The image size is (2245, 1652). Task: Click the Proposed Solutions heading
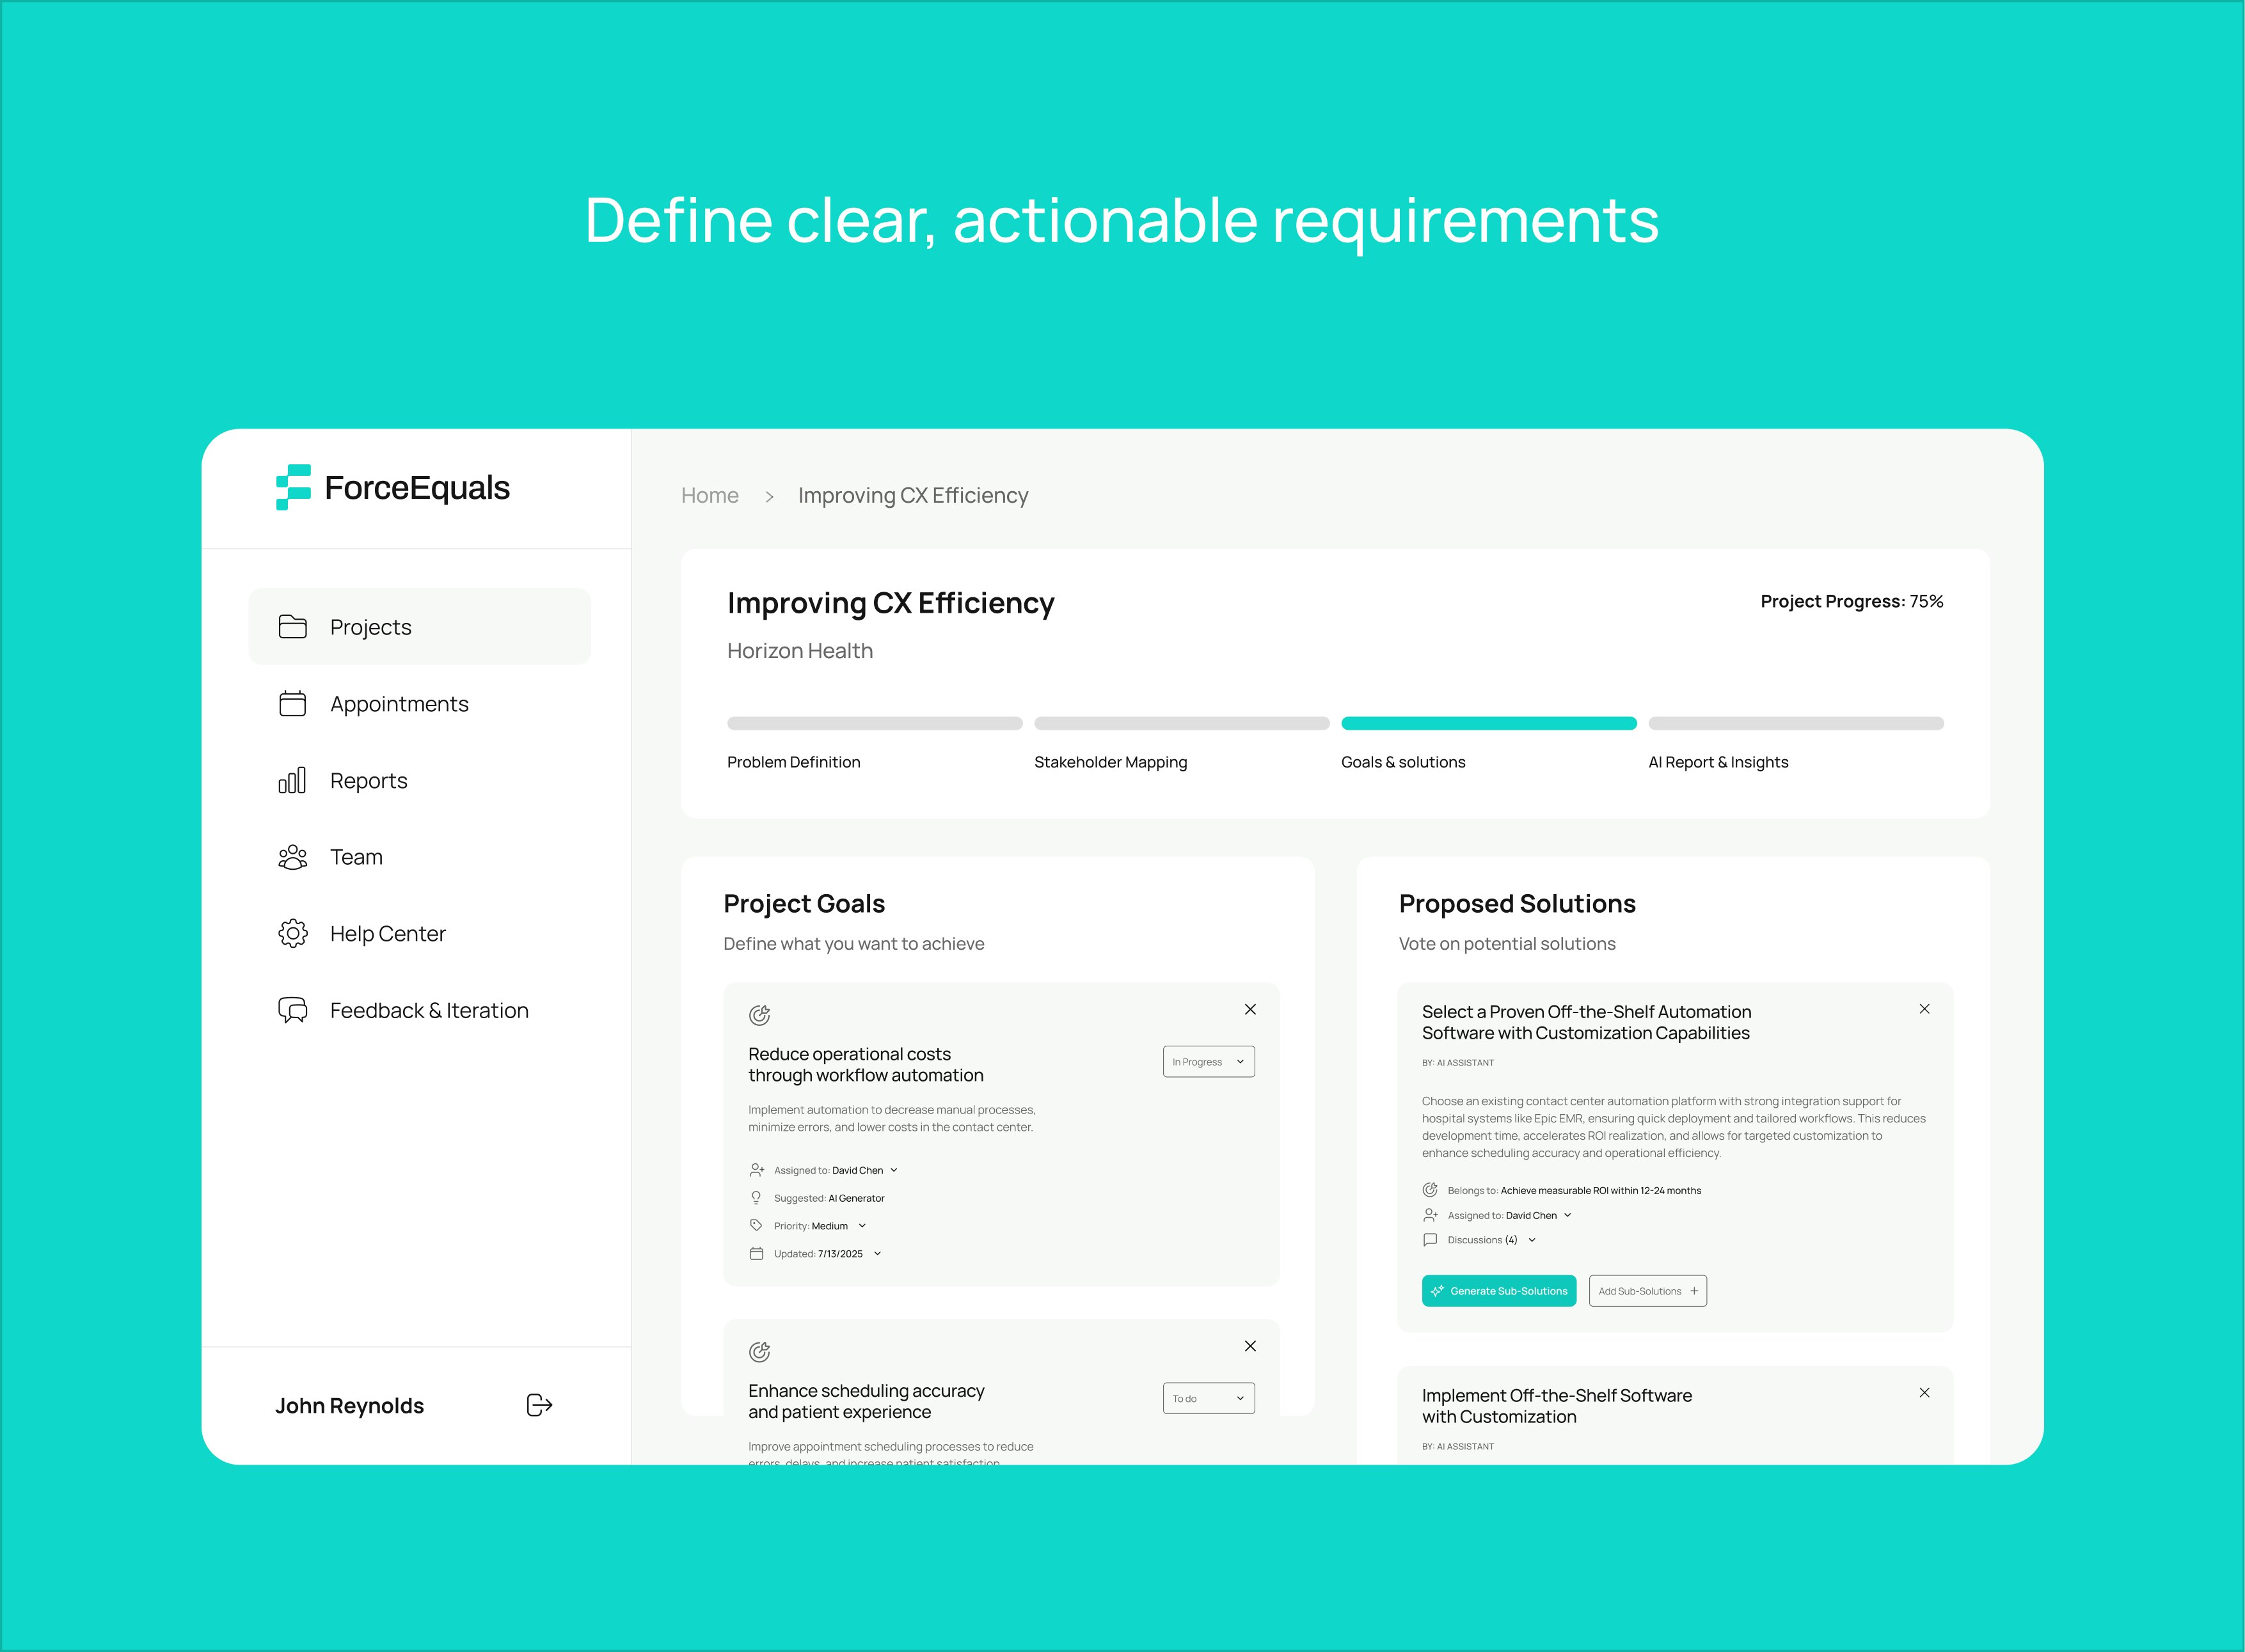point(1517,904)
